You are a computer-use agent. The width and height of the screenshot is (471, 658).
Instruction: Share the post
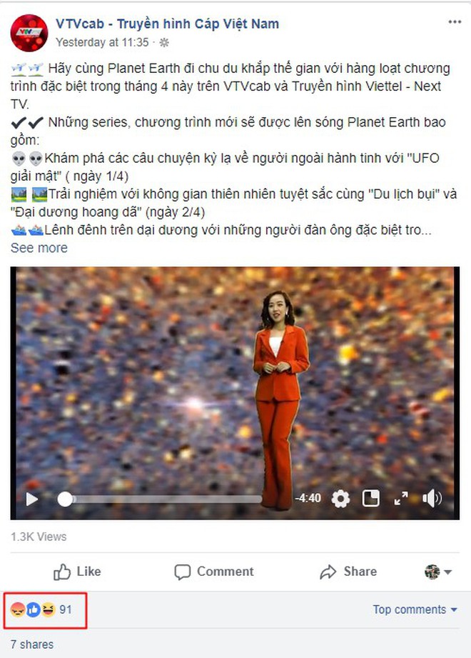[348, 572]
